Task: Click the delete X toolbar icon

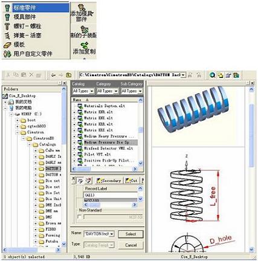Action: 31,75
